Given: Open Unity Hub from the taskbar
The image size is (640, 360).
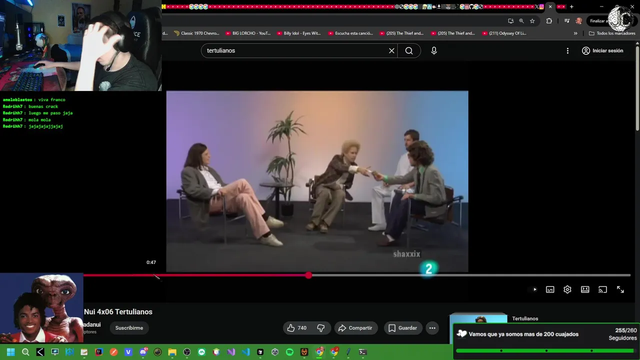Looking at the screenshot, I should pyautogui.click(x=274, y=352).
